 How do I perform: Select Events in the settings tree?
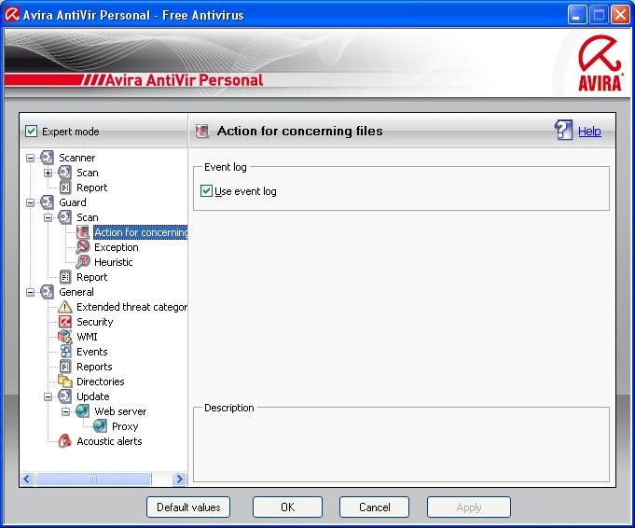91,352
